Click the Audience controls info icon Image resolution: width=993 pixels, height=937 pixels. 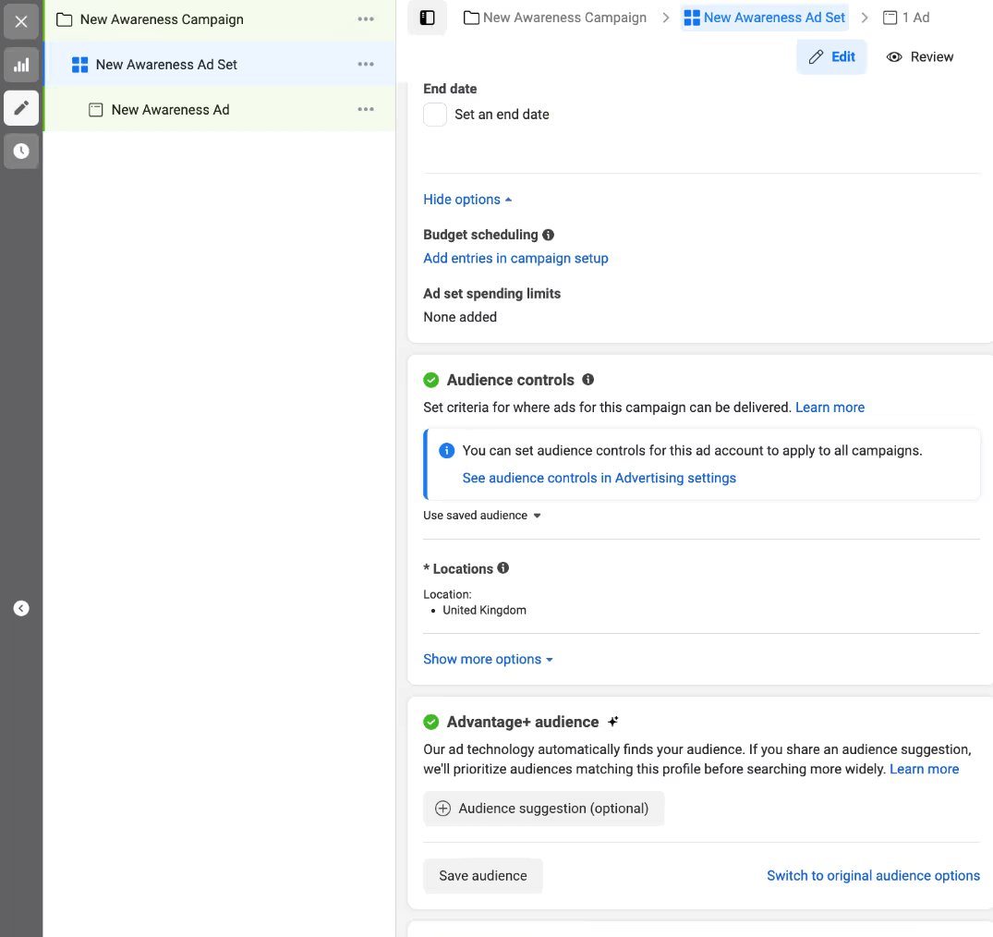pyautogui.click(x=588, y=380)
